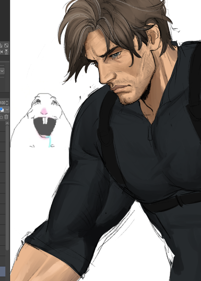Click the hamster doodle on the canvas

tap(41, 120)
